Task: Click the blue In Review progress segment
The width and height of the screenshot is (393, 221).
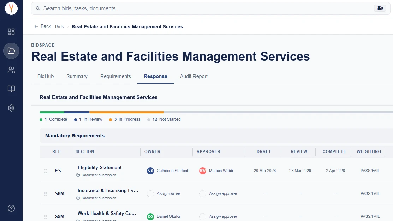Action: pos(77,112)
